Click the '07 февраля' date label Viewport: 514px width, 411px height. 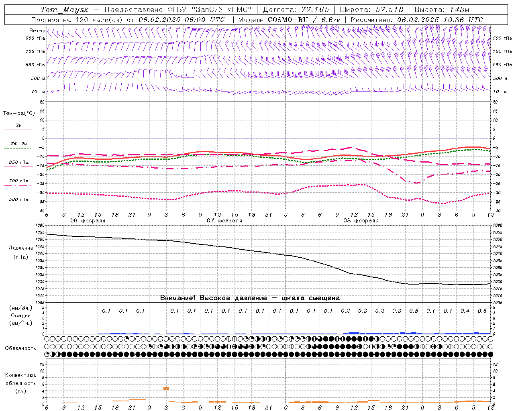tap(224, 221)
